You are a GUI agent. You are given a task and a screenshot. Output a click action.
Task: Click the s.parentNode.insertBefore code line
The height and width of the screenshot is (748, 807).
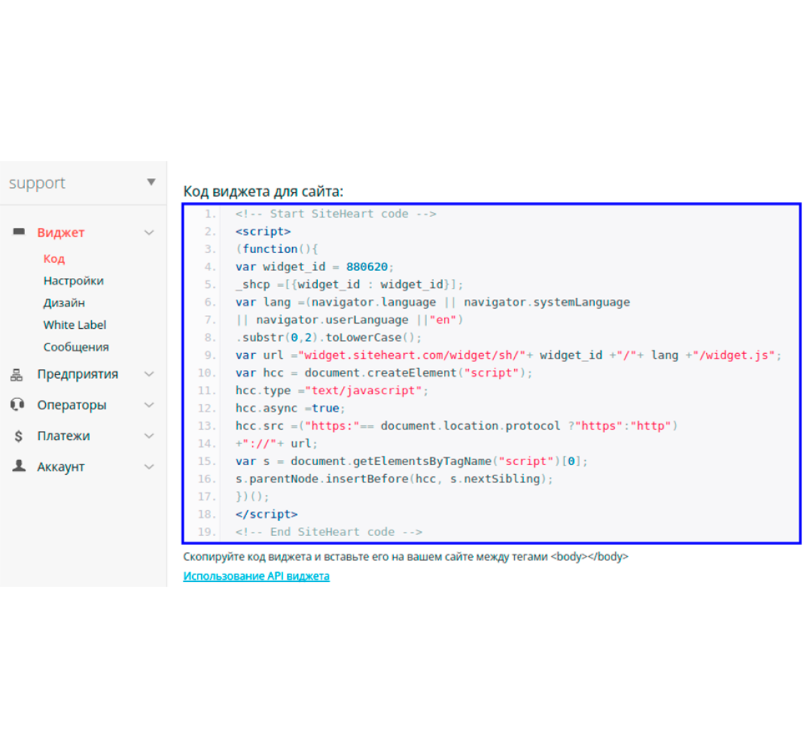point(394,478)
